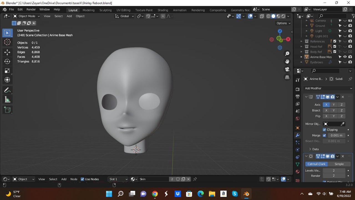Remove the Mirror modifier with its X button

tap(343, 97)
